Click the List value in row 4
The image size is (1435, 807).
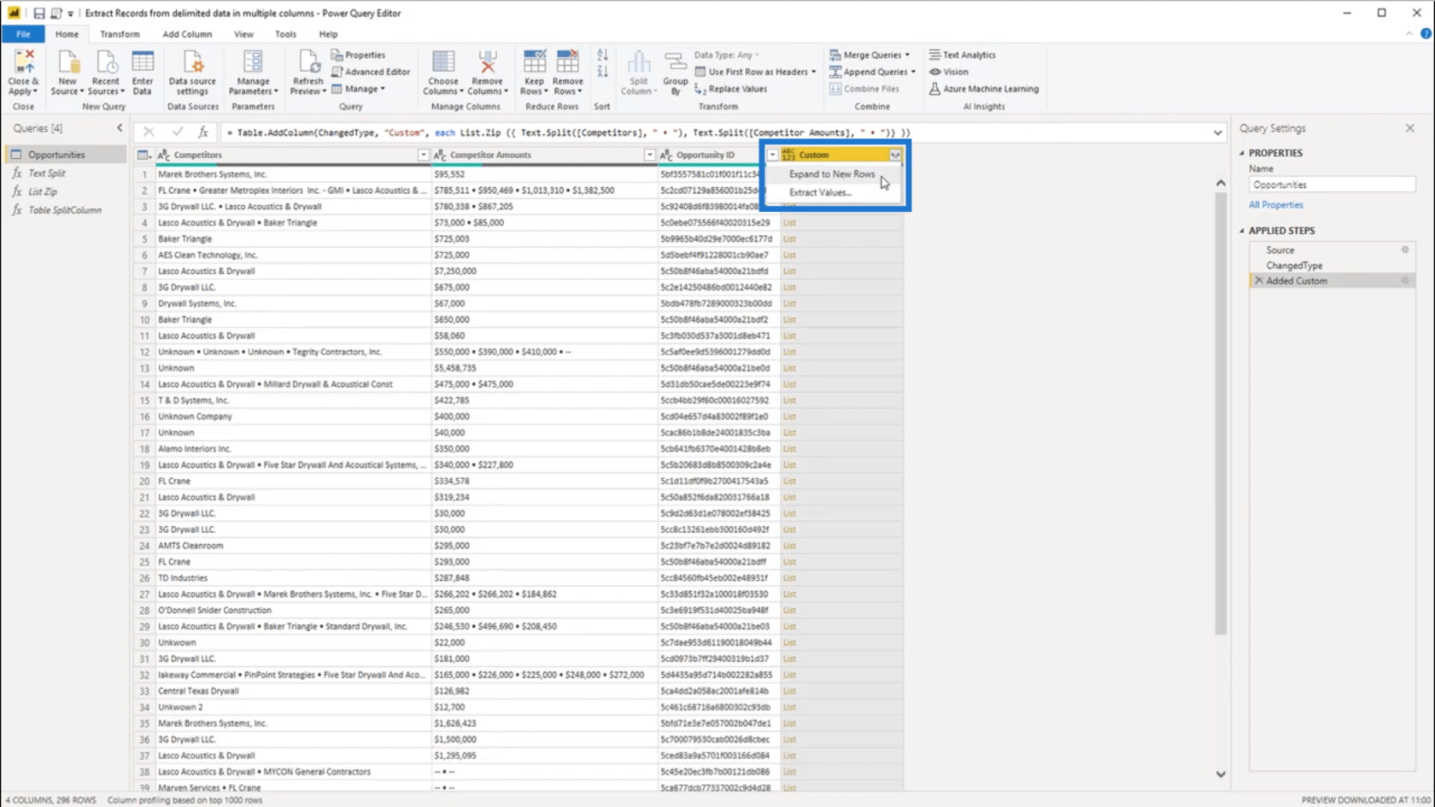(789, 222)
